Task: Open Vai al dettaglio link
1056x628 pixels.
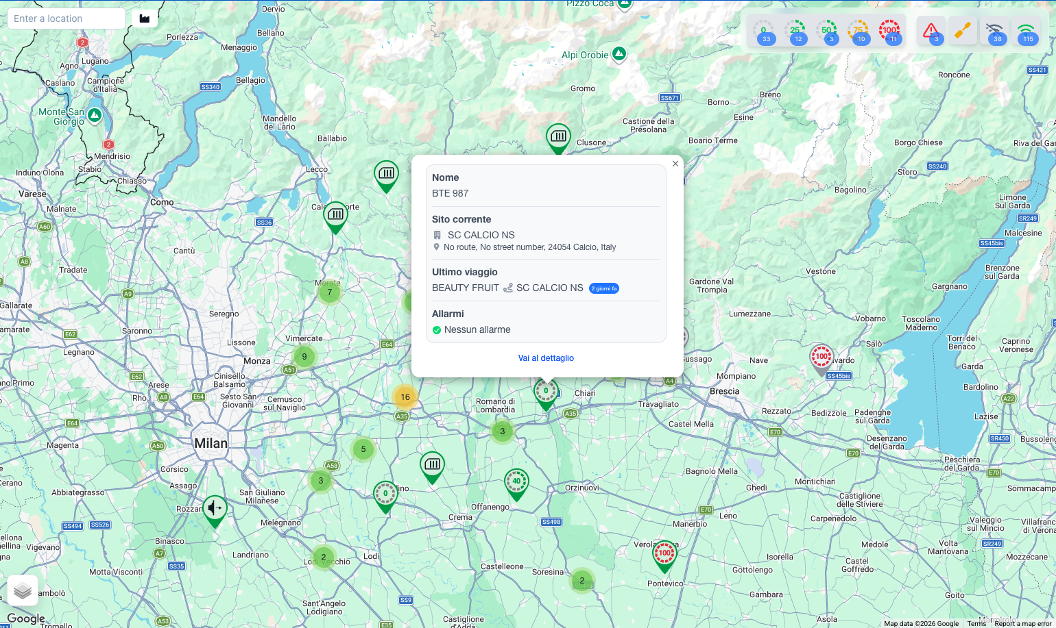Action: click(546, 358)
